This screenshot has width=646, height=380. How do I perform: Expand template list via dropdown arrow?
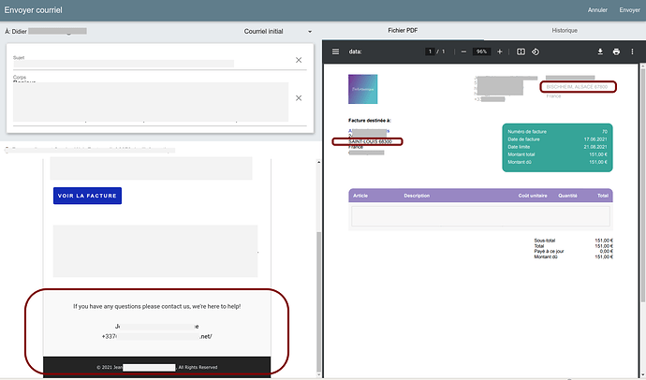pyautogui.click(x=310, y=32)
